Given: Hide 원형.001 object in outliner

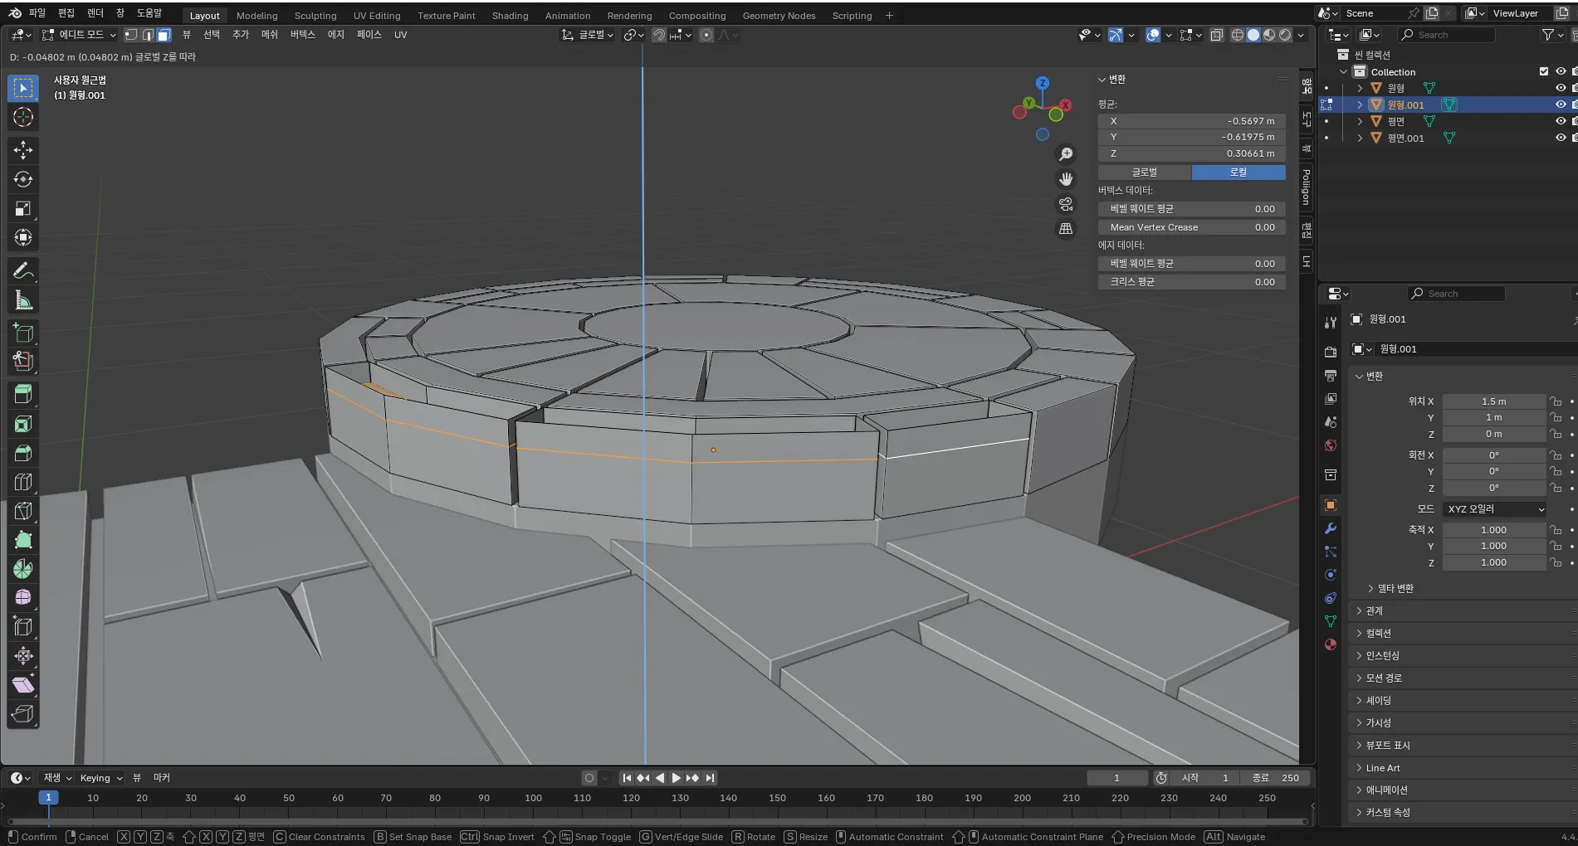Looking at the screenshot, I should pyautogui.click(x=1561, y=105).
